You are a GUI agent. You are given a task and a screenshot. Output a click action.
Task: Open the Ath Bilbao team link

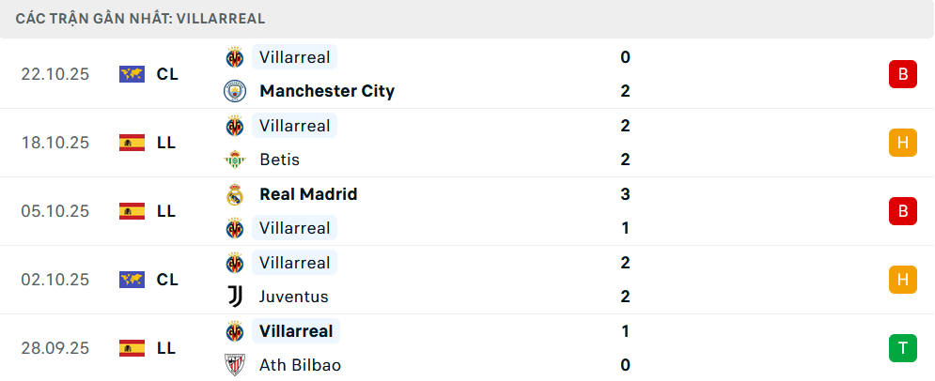coord(300,365)
